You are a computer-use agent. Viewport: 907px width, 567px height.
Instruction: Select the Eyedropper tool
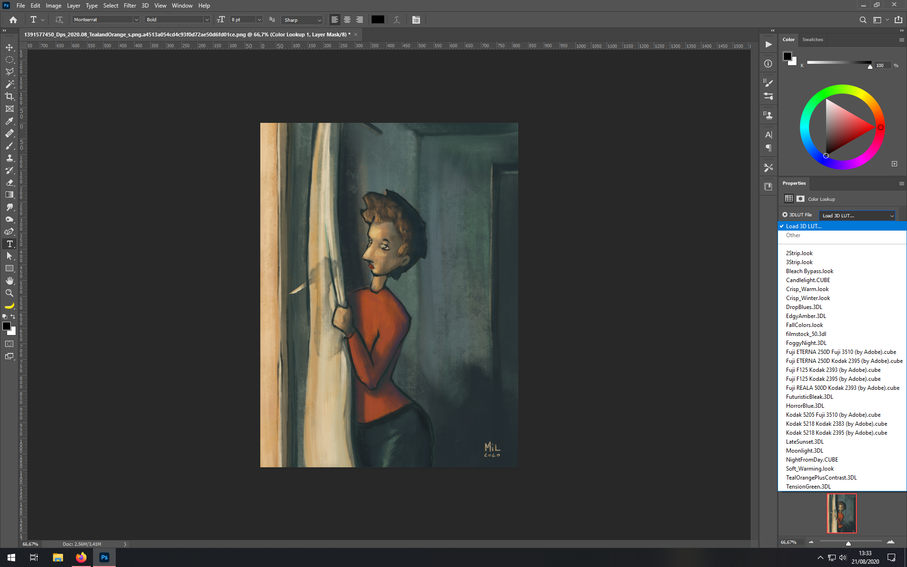click(x=9, y=121)
